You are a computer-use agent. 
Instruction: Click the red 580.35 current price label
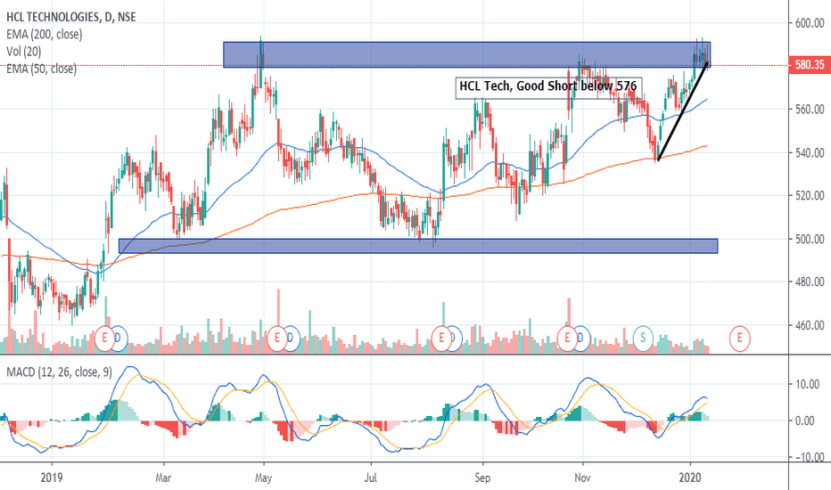810,65
